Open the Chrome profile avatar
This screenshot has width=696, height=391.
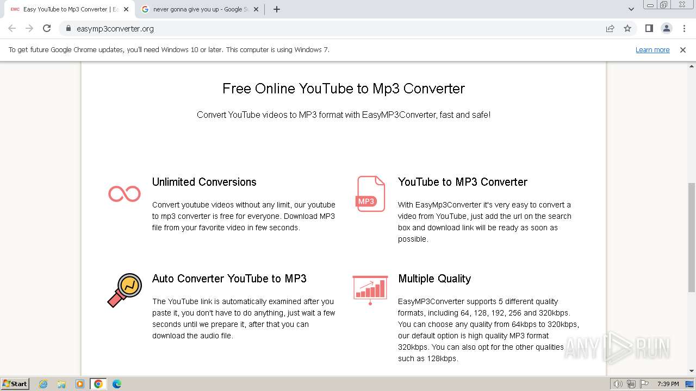666,28
